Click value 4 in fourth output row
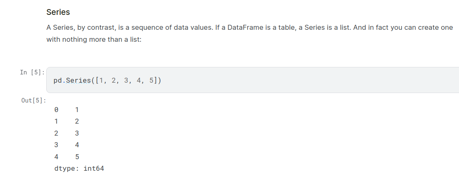 tap(77, 145)
